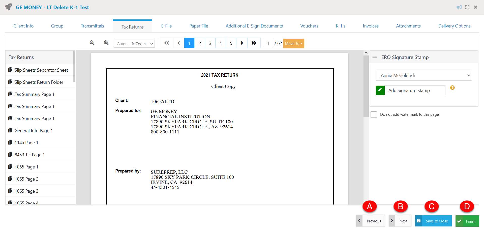Open the Move To dropdown
484x232 pixels.
(293, 43)
